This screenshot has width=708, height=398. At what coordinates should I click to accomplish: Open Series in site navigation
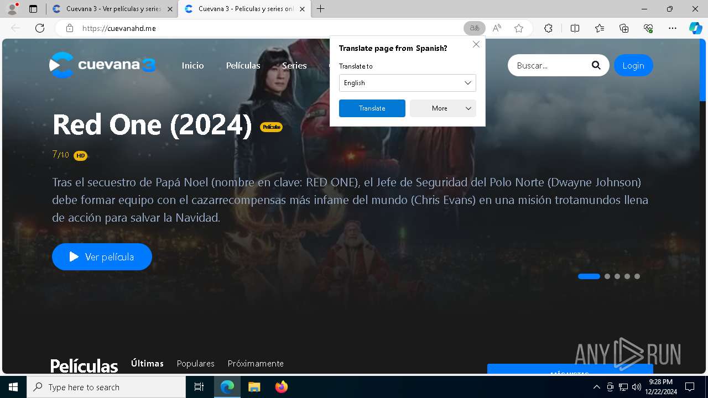tap(294, 65)
